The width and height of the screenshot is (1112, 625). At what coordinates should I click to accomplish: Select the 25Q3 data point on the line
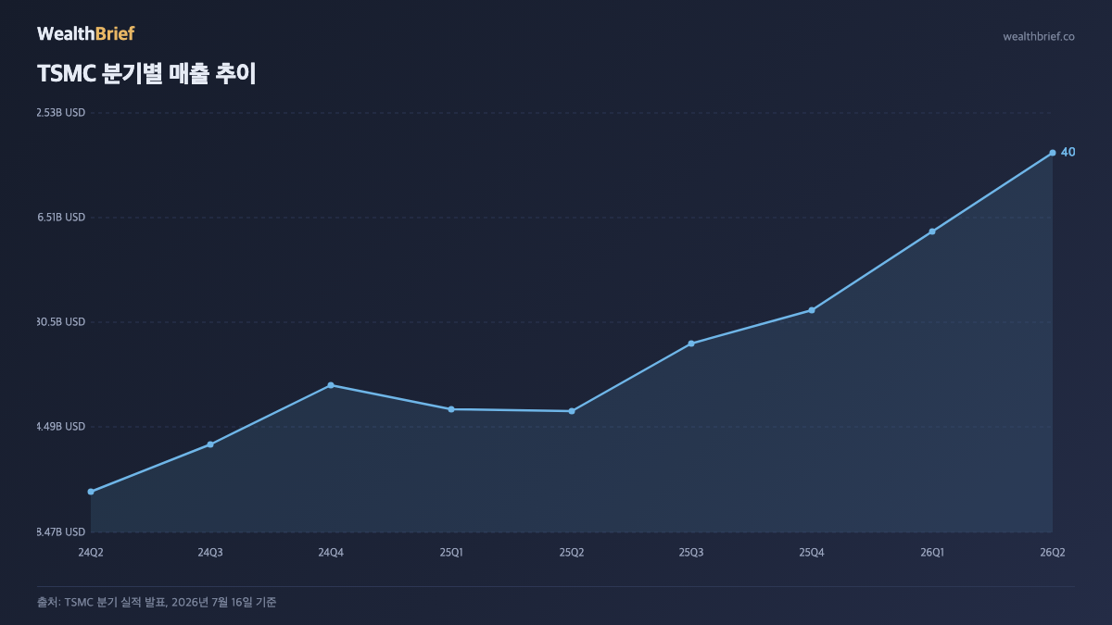coord(691,344)
